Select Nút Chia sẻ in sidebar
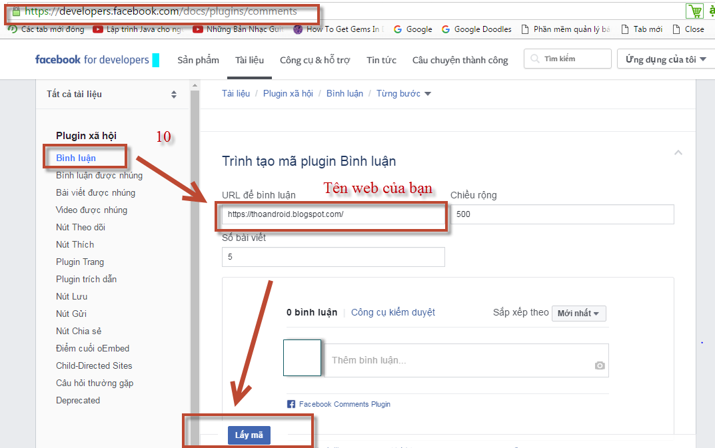This screenshot has height=448, width=715. tap(79, 332)
